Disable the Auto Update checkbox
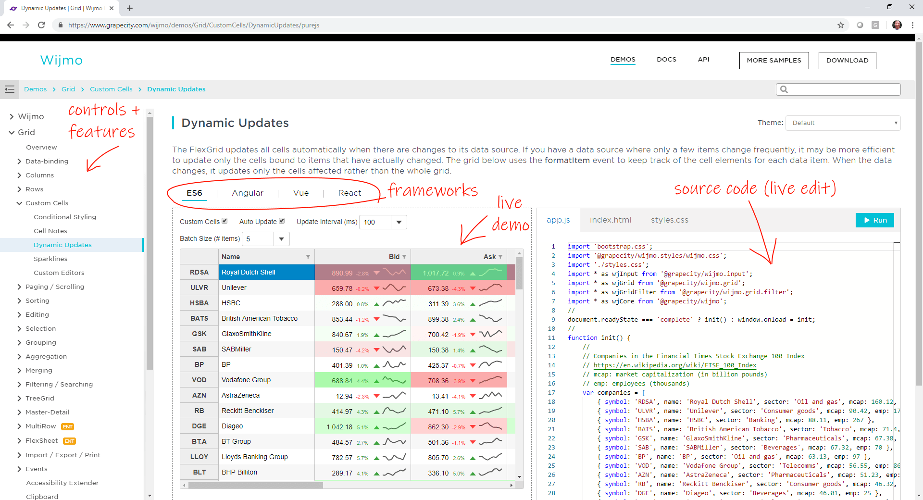 (282, 221)
